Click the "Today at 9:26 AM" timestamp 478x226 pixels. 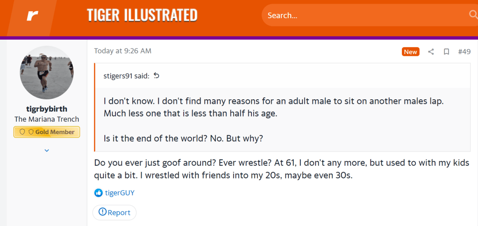click(122, 51)
